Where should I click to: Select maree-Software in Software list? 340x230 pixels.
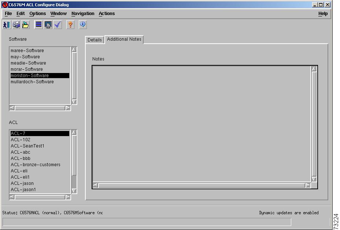coord(40,50)
